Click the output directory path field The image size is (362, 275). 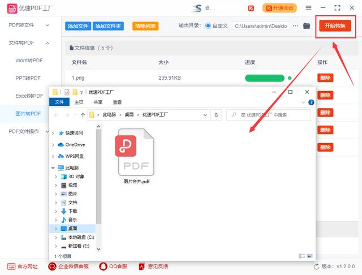click(x=261, y=26)
